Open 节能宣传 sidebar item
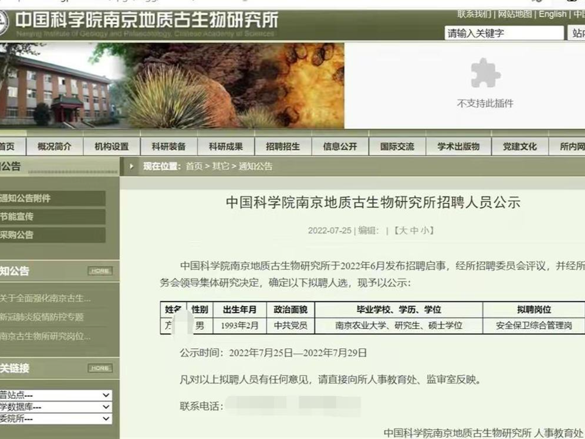 52,216
